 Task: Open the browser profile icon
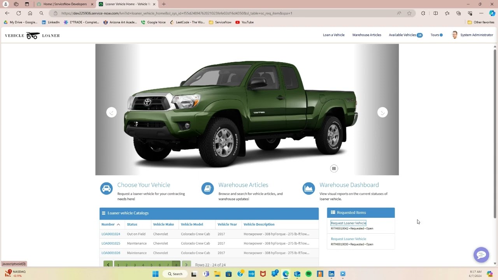(x=5, y=4)
